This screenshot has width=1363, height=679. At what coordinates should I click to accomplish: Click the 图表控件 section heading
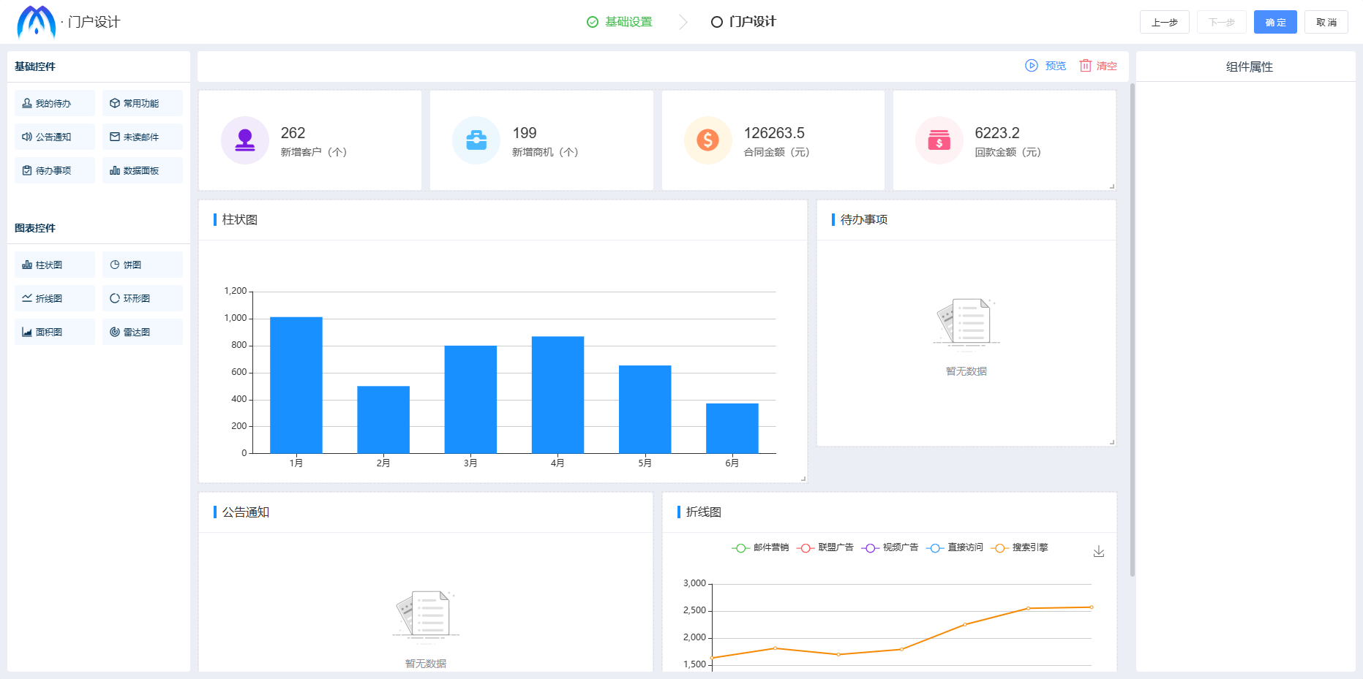(x=35, y=228)
